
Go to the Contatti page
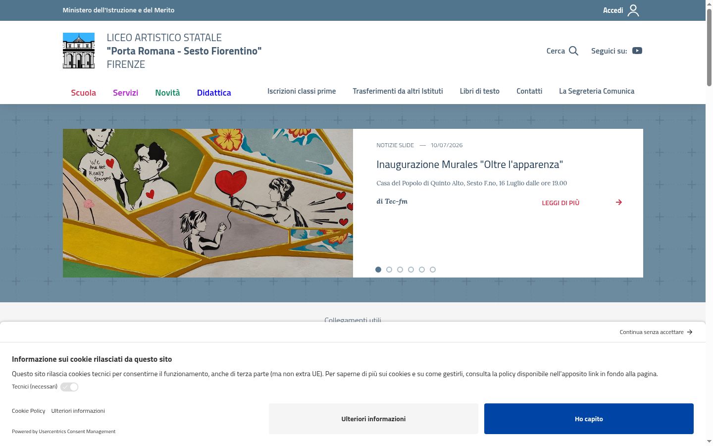pos(529,91)
